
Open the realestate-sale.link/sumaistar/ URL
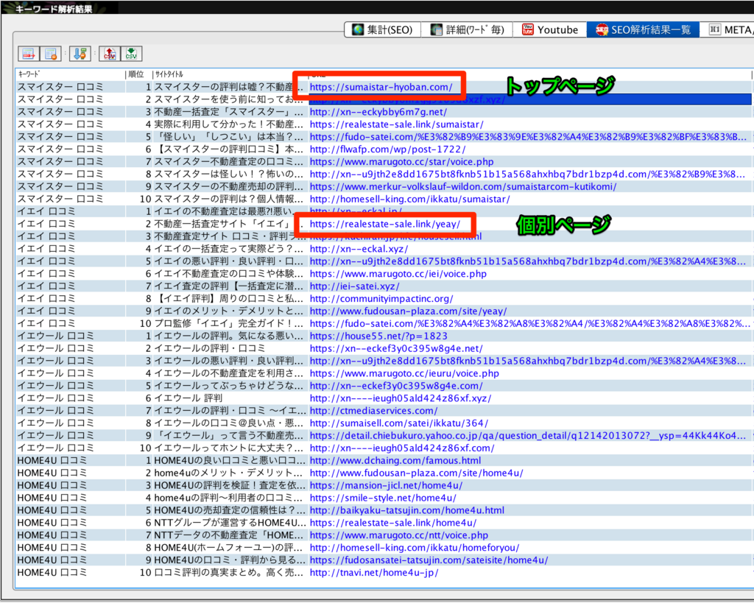tap(397, 124)
